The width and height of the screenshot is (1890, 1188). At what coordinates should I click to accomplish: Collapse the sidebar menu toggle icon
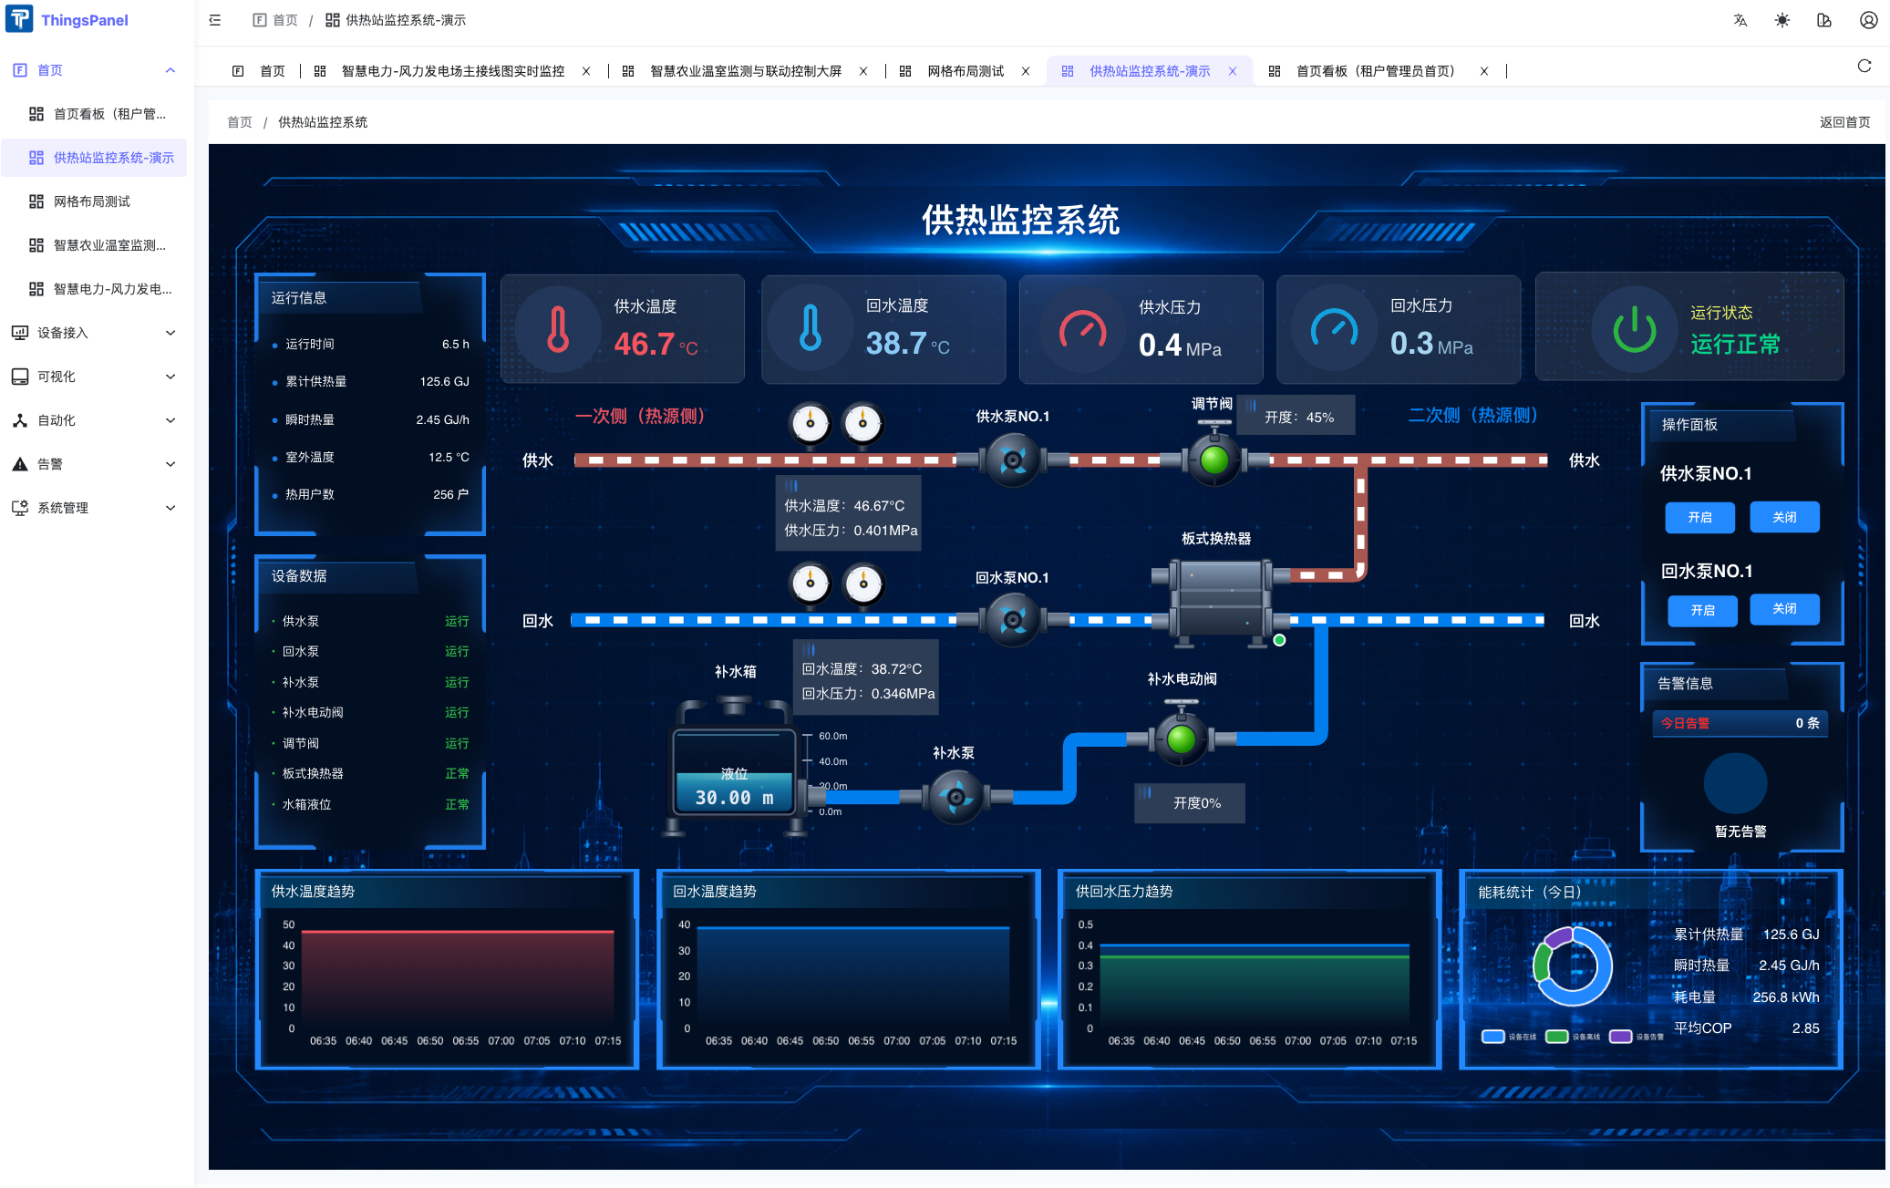(215, 20)
